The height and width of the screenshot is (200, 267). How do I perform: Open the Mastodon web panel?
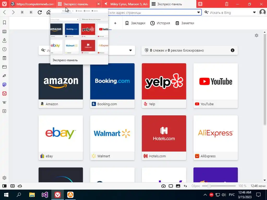[x=4, y=85]
